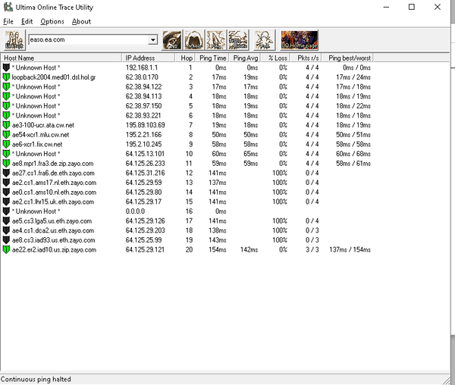455x385 pixels.
Task: Click IP address 62.38.97.150
Action: coord(143,106)
